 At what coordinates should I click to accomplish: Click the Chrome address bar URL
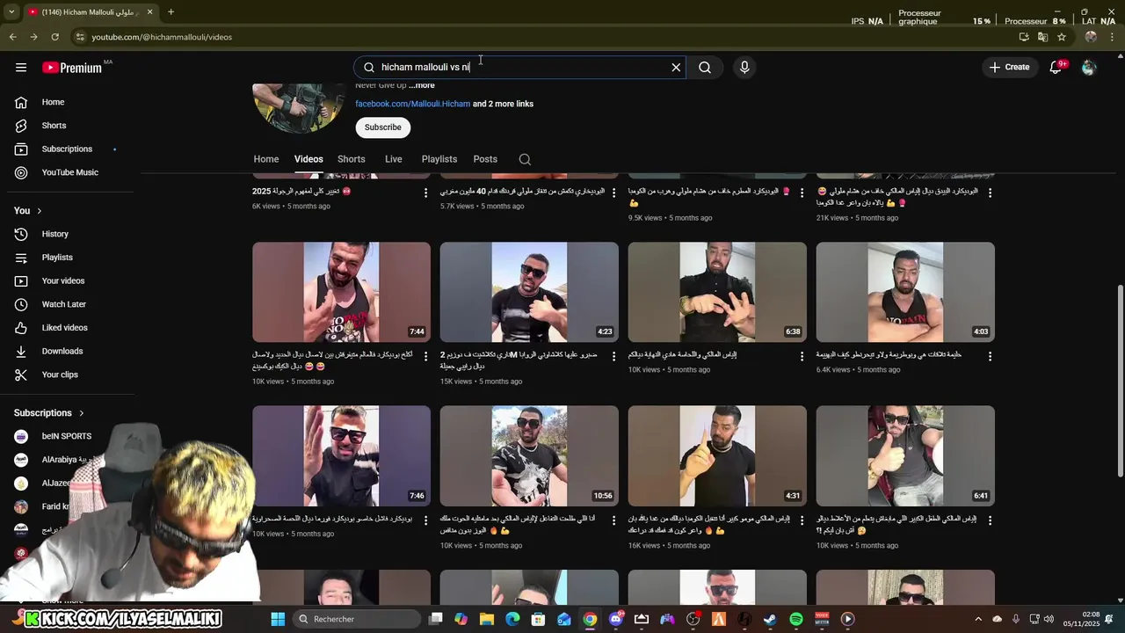point(162,37)
